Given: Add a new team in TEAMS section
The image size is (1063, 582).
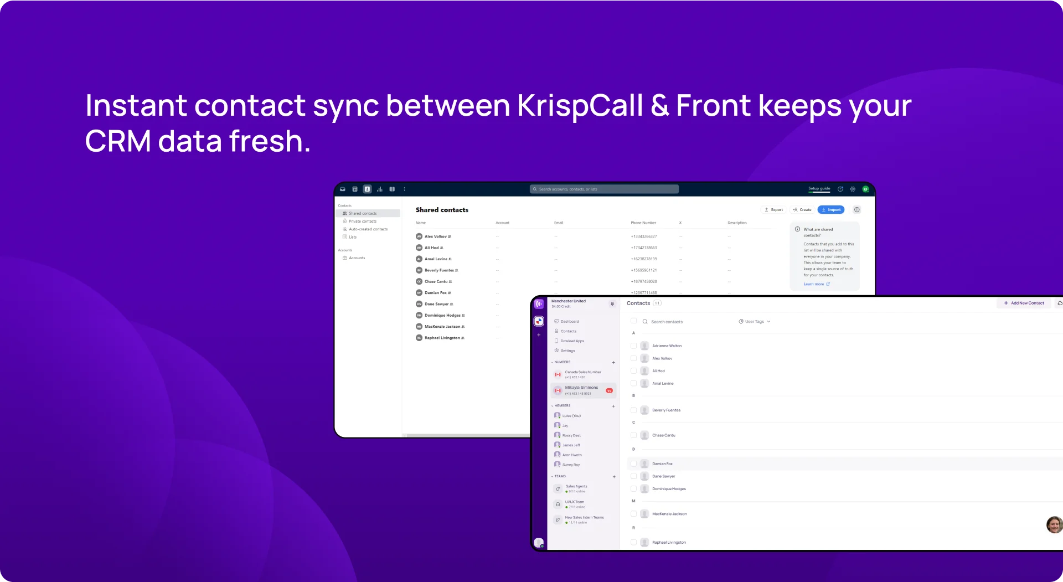Looking at the screenshot, I should (614, 476).
